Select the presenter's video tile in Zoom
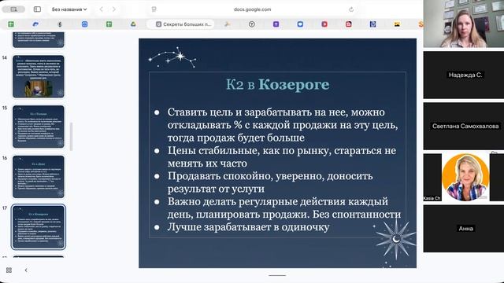This screenshot has width=504, height=283. pos(464,24)
